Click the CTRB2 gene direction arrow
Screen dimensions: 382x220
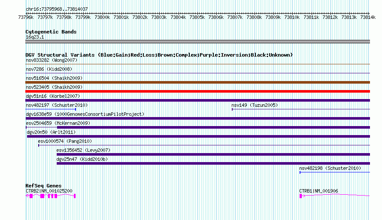tap(27, 196)
